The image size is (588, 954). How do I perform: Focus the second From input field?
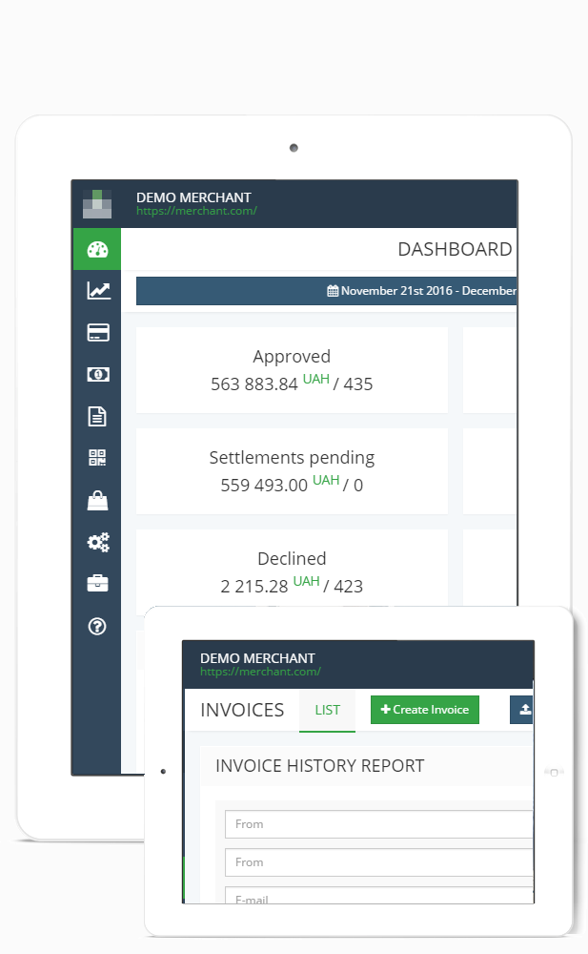(378, 862)
